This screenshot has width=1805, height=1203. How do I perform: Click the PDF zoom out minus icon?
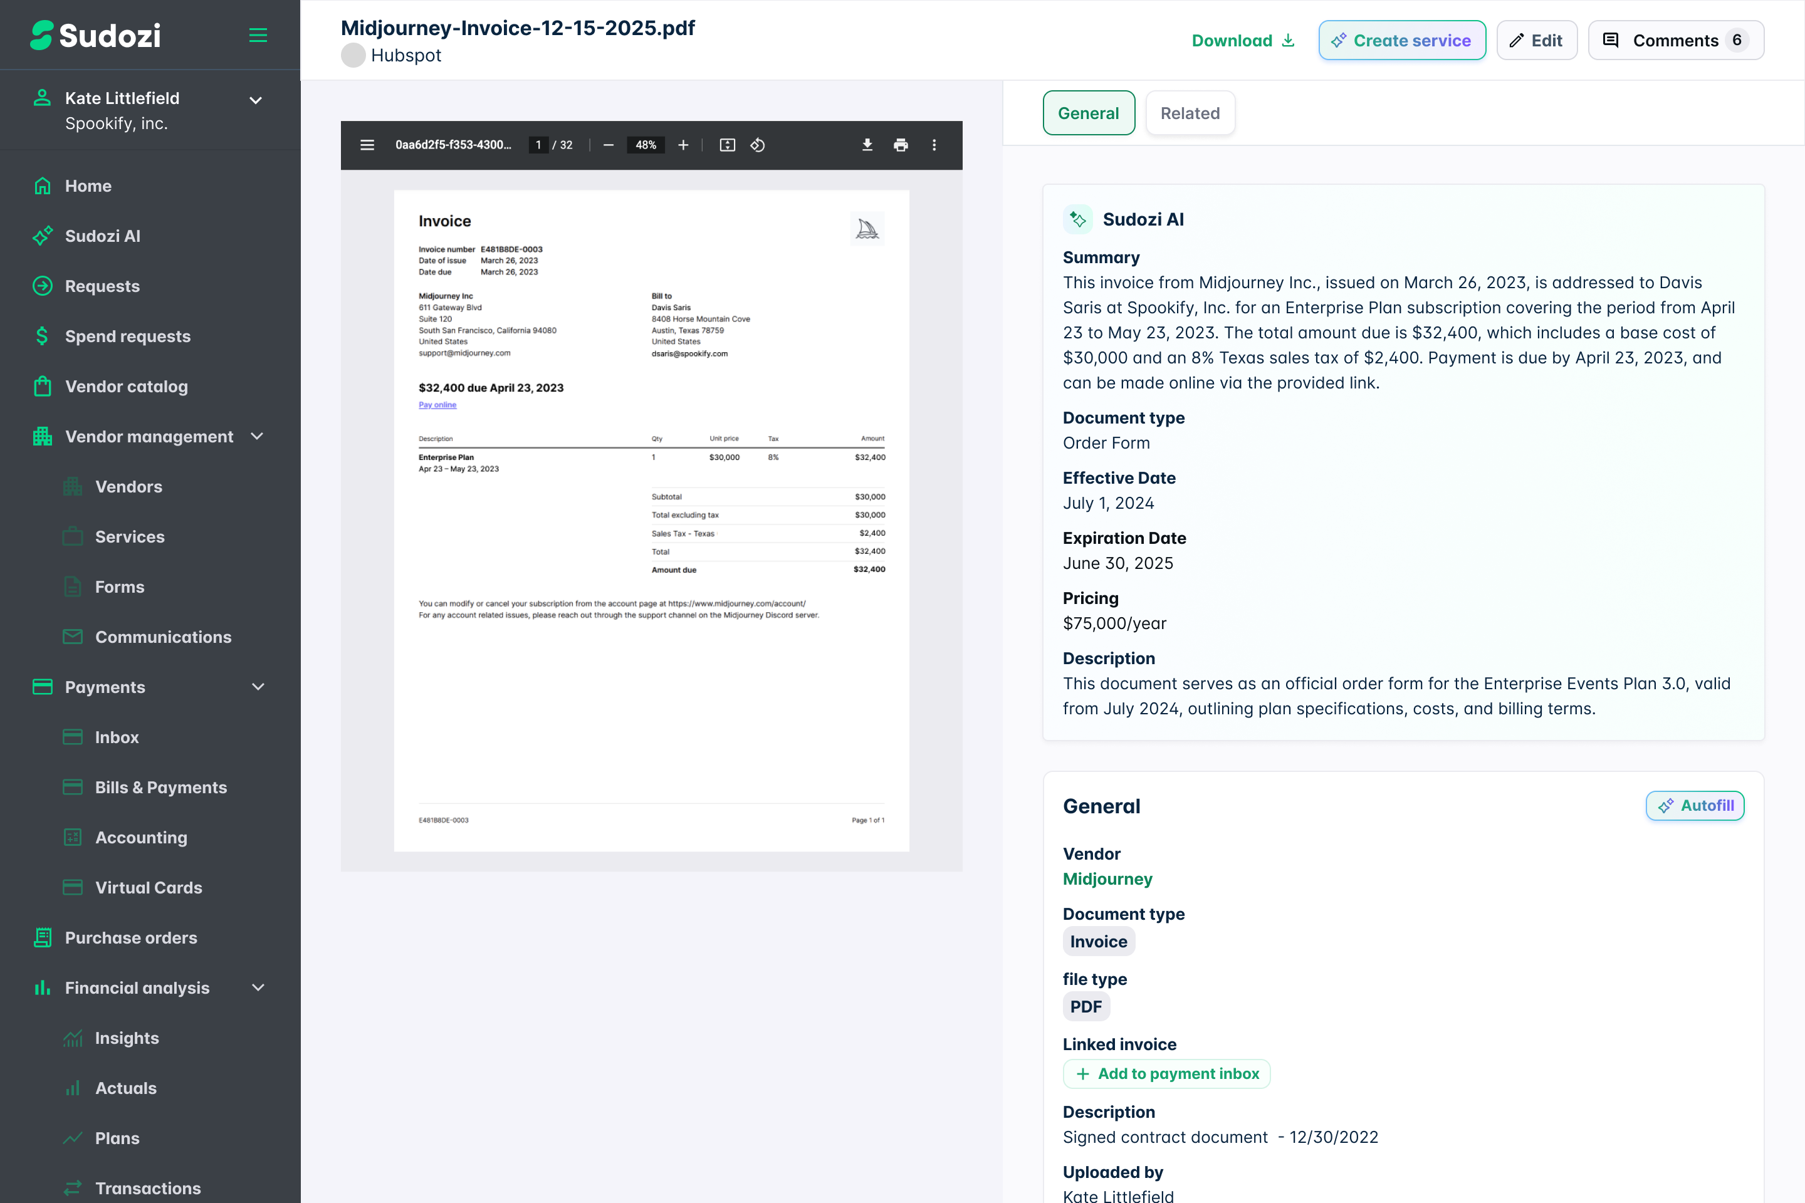coord(609,145)
